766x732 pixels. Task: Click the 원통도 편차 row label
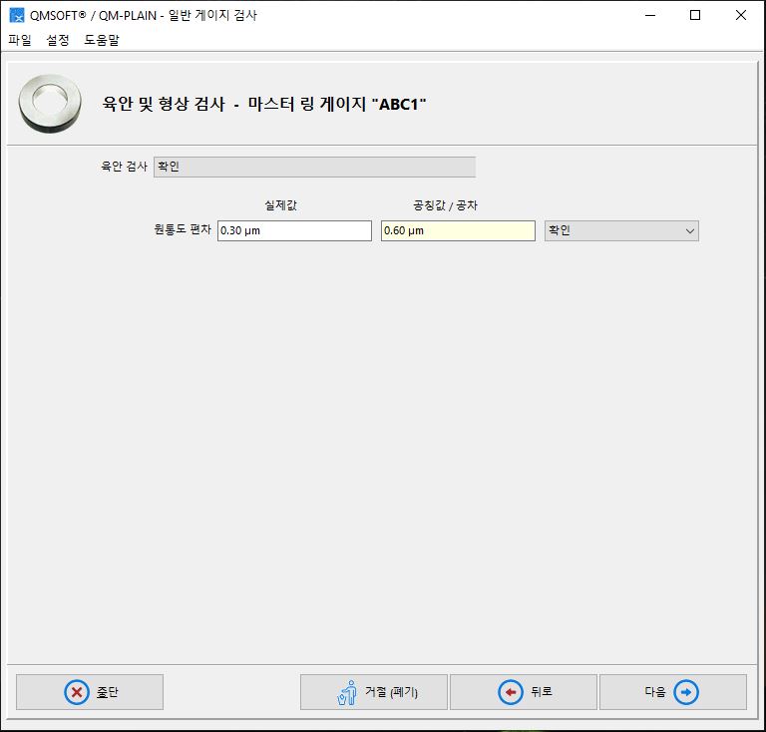(183, 229)
